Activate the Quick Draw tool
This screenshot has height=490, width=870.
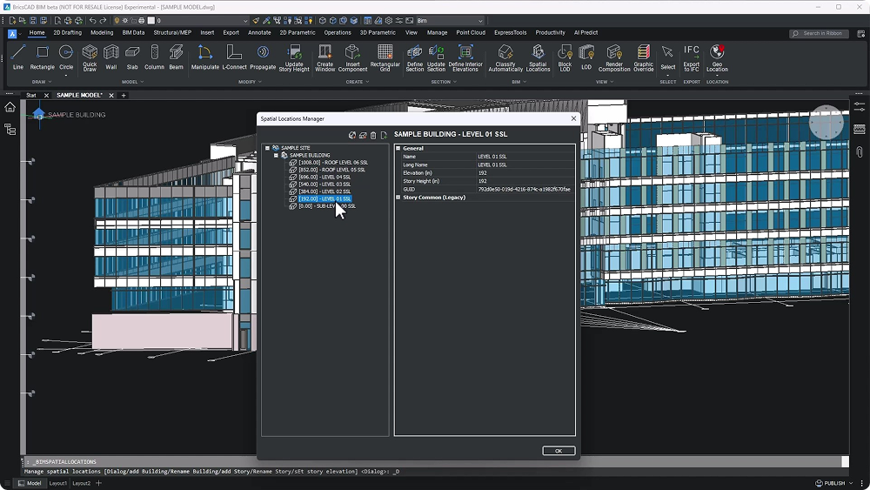pyautogui.click(x=90, y=58)
